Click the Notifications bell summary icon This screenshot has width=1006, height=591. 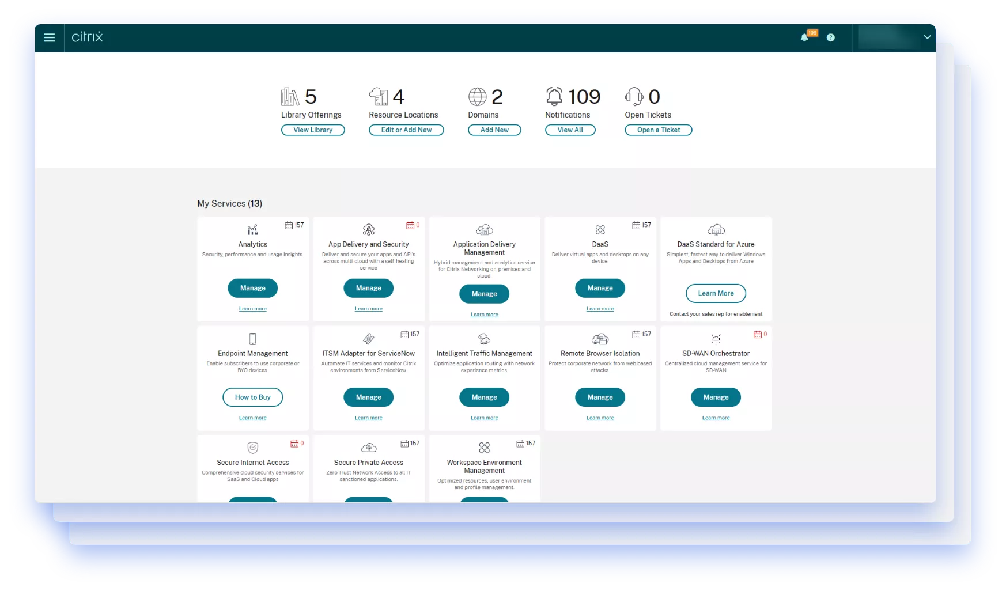[554, 96]
